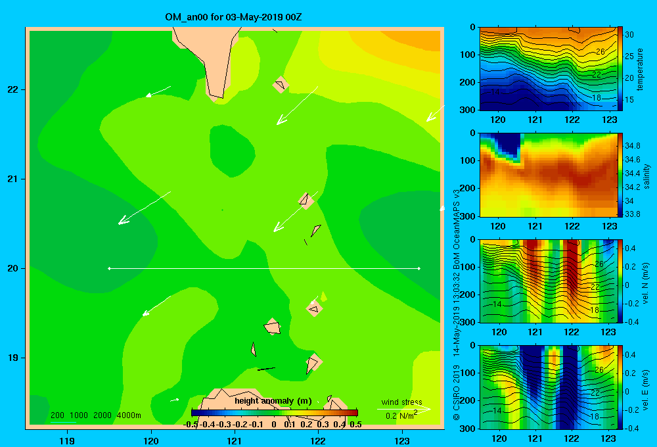Click the small wind arrow near map's bottom edge
Image resolution: width=657 pixels, height=447 pixels.
175,400
